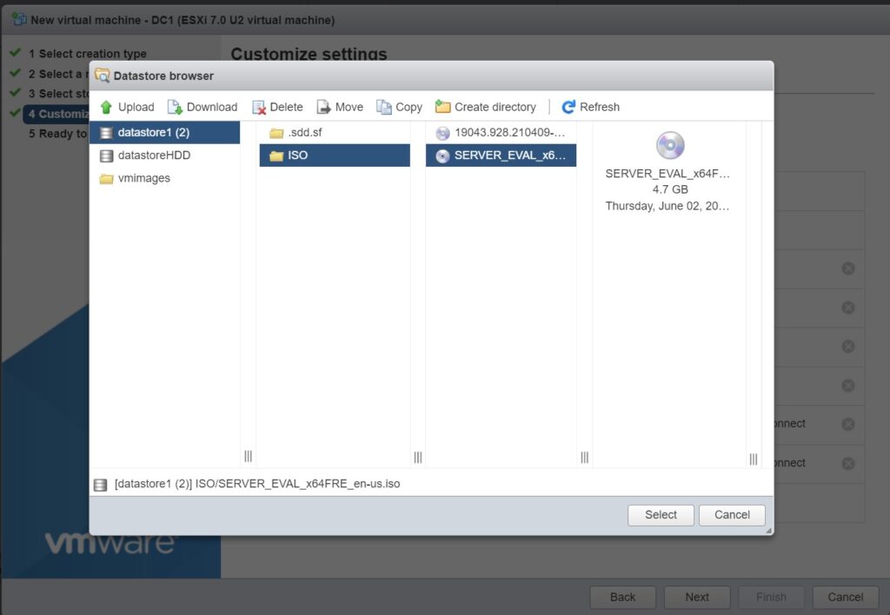The image size is (890, 615).
Task: Click the Datastore browser title icon
Action: click(x=103, y=76)
